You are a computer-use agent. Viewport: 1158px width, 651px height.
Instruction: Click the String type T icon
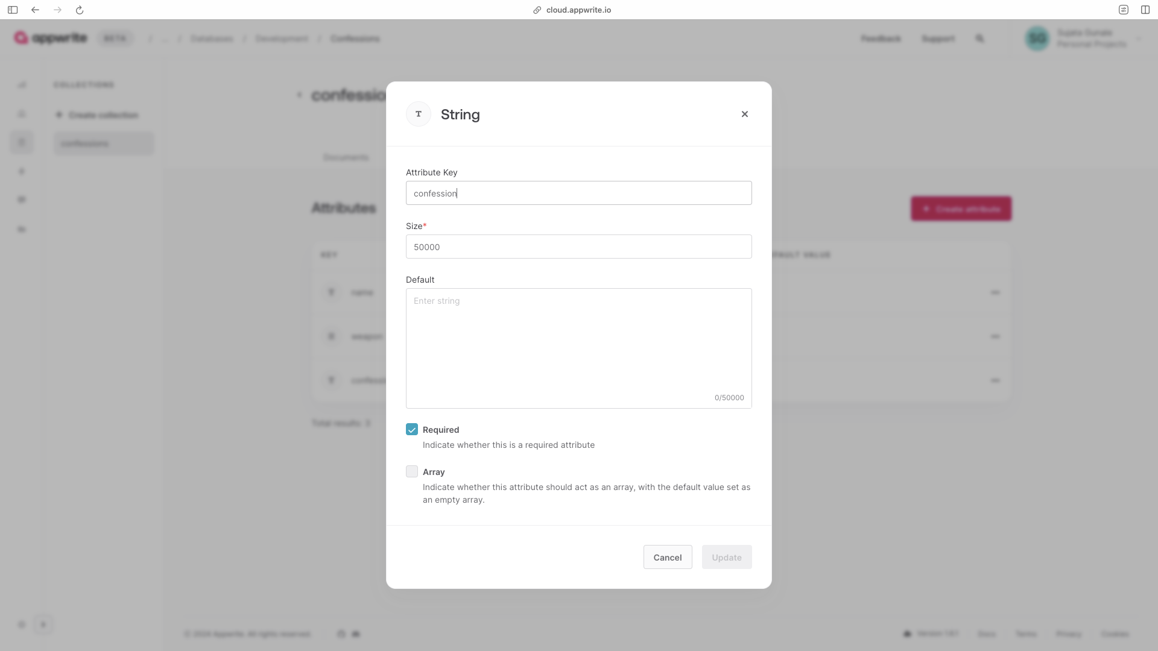[x=419, y=114]
